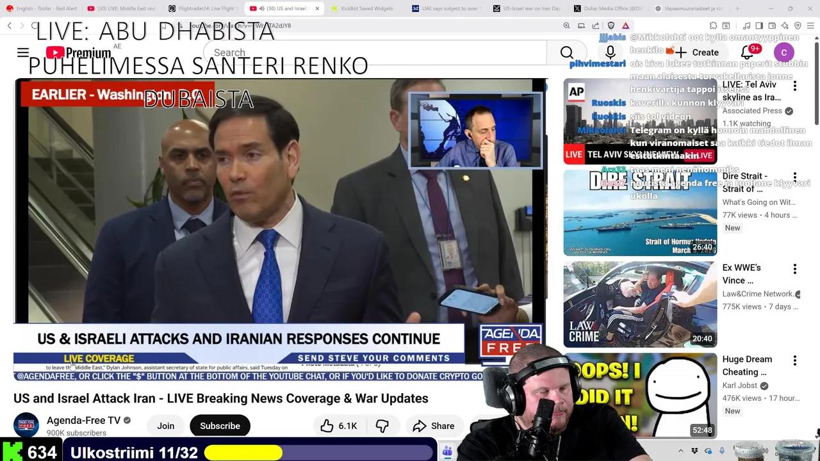
Task: Open Ex WWE's Vince video title
Action: [x=742, y=274]
